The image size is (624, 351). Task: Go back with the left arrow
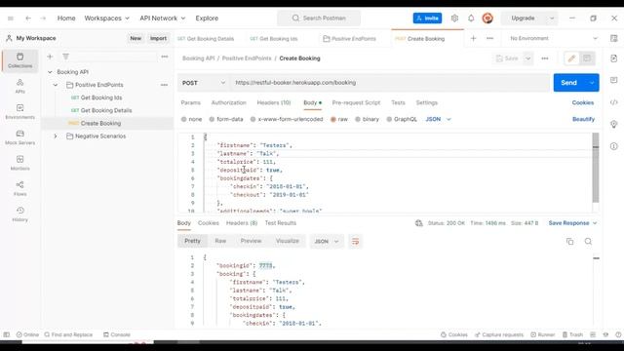[28, 19]
